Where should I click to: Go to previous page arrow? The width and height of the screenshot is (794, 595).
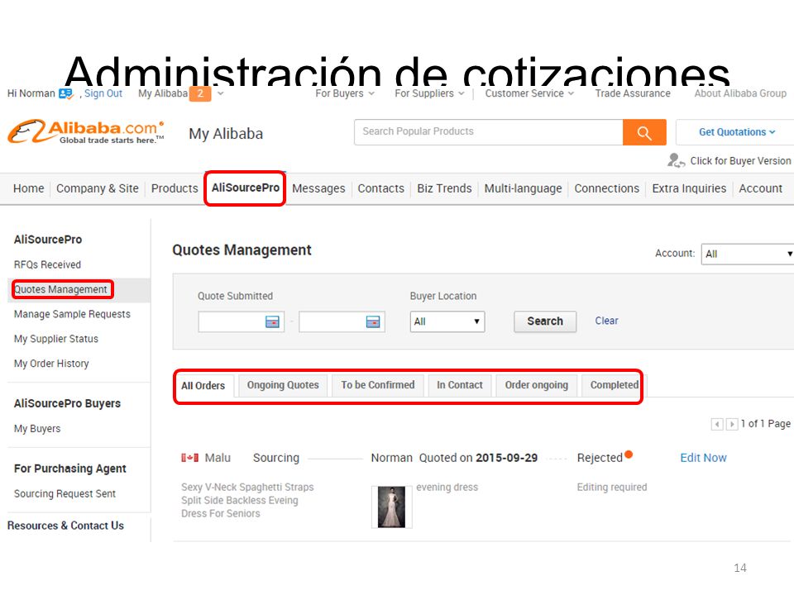pyautogui.click(x=717, y=424)
